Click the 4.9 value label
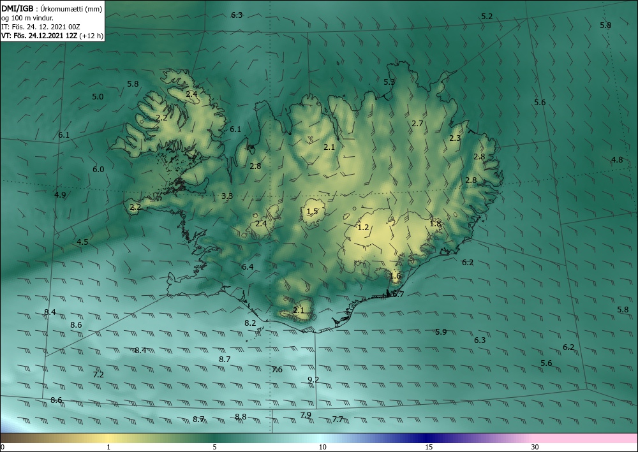Image resolution: width=638 pixels, height=452 pixels. 60,194
